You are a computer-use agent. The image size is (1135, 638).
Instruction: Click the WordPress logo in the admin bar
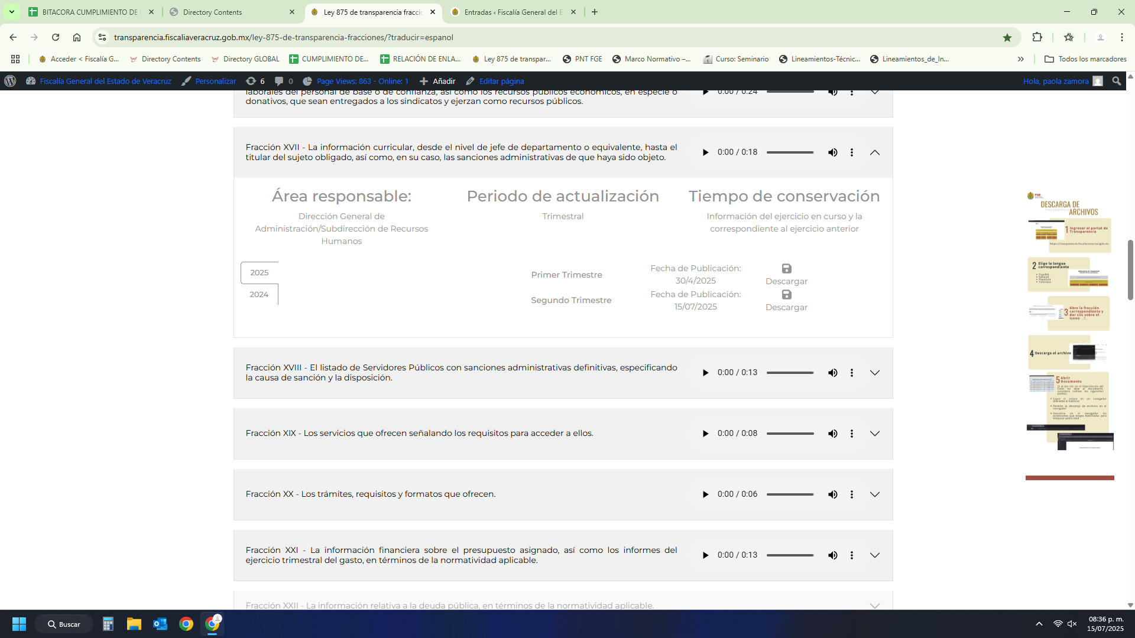(x=10, y=81)
